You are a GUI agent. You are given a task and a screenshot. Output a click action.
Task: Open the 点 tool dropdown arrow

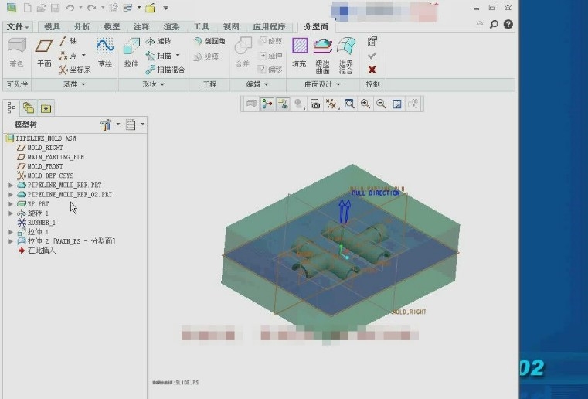click(83, 55)
